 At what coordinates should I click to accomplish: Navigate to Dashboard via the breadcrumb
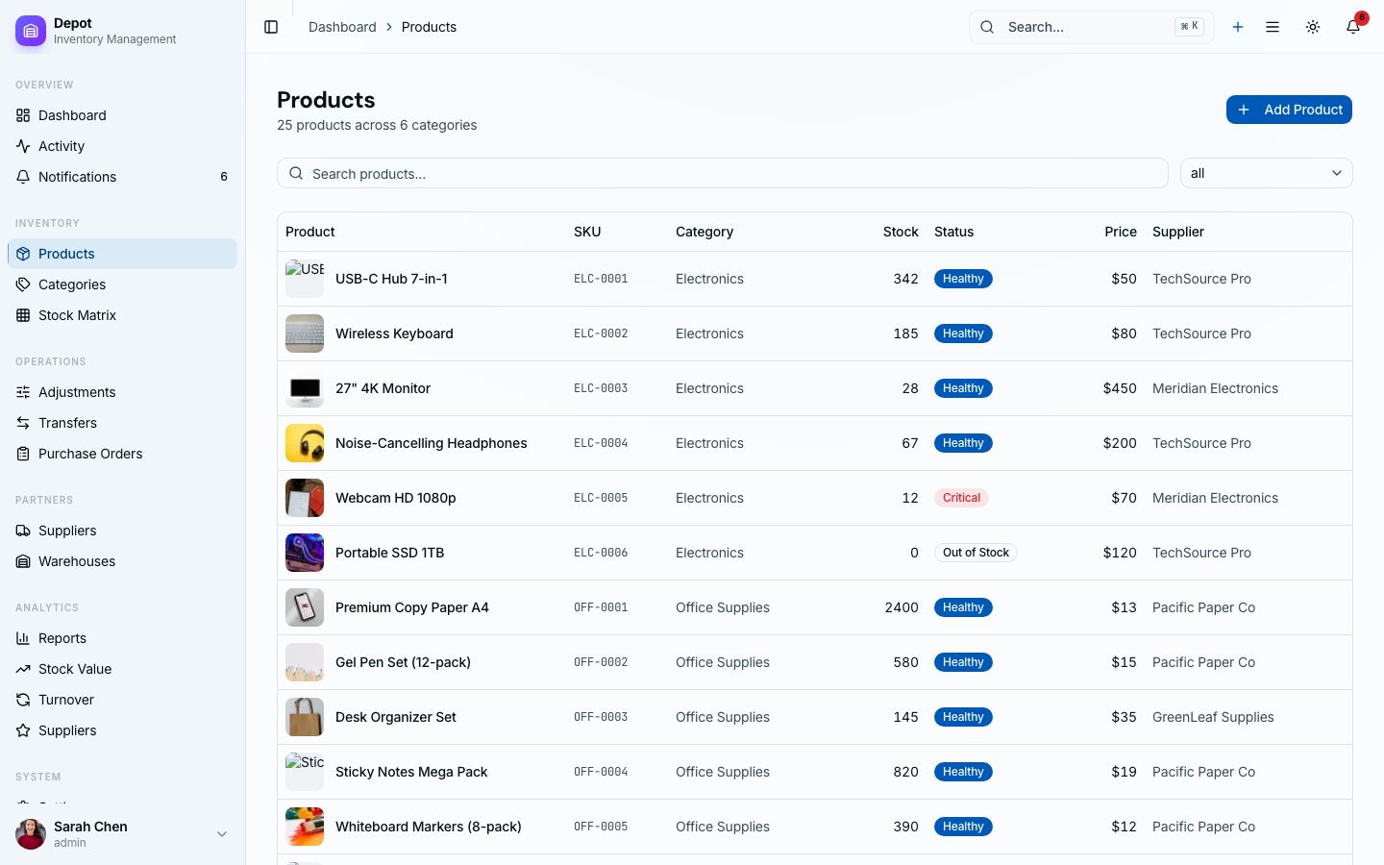tap(342, 26)
